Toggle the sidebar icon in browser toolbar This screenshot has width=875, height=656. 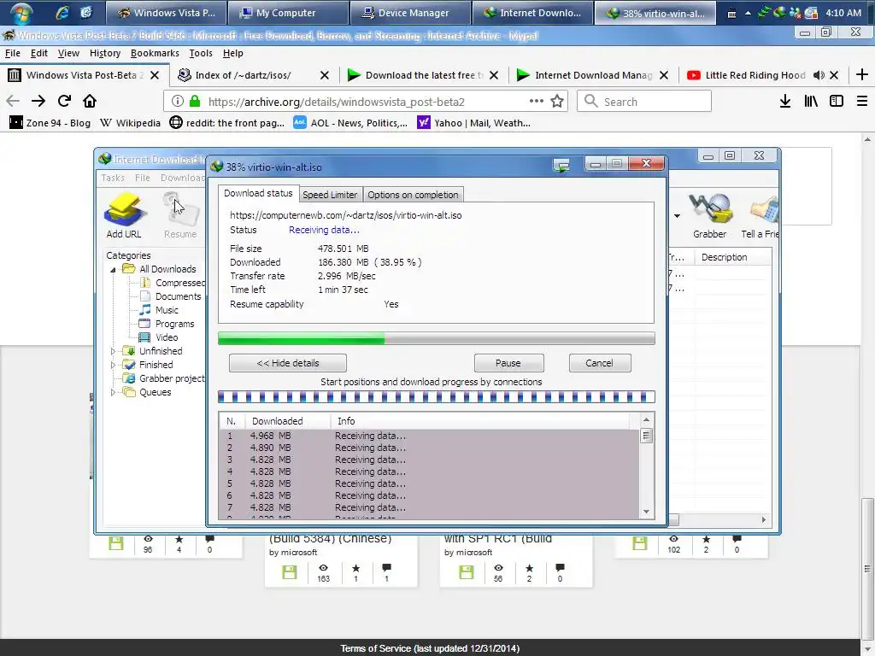pos(837,101)
